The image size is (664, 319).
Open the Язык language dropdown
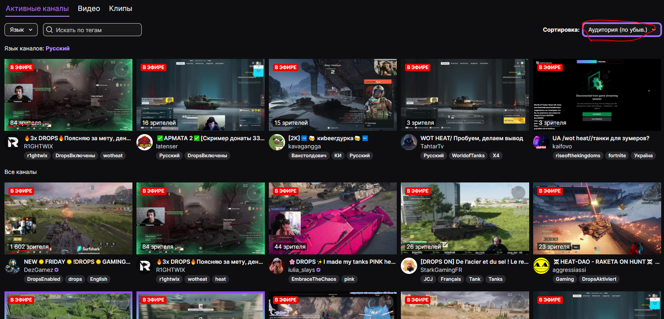[21, 30]
